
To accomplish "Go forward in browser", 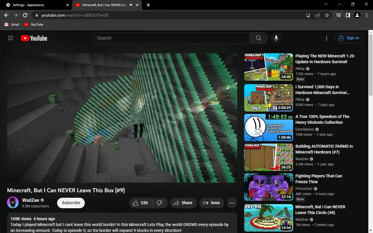I will pyautogui.click(x=16, y=15).
